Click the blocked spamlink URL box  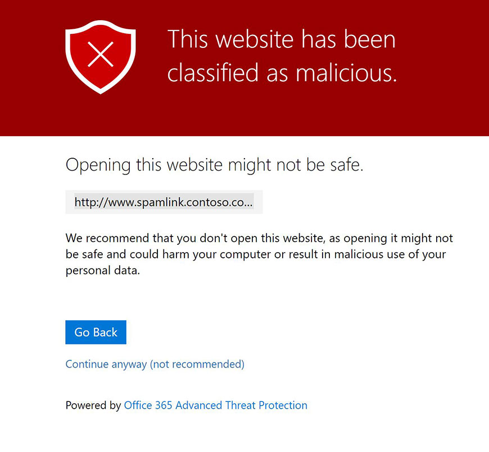(164, 202)
